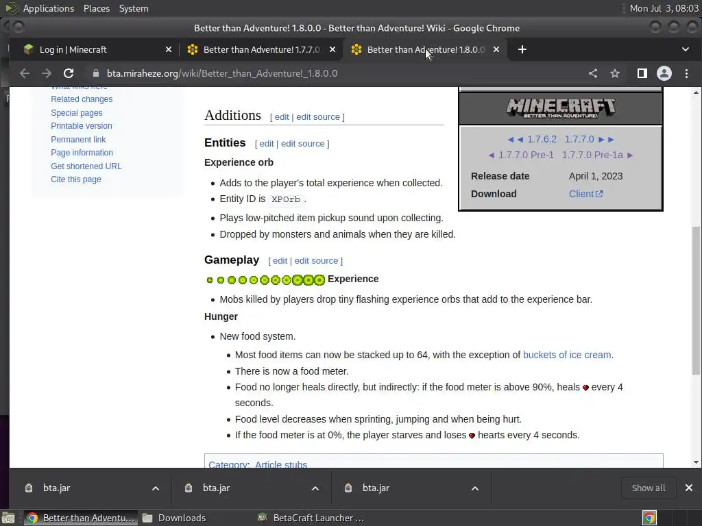Image resolution: width=702 pixels, height=526 pixels.
Task: Click the padlock site info icon
Action: [96, 73]
